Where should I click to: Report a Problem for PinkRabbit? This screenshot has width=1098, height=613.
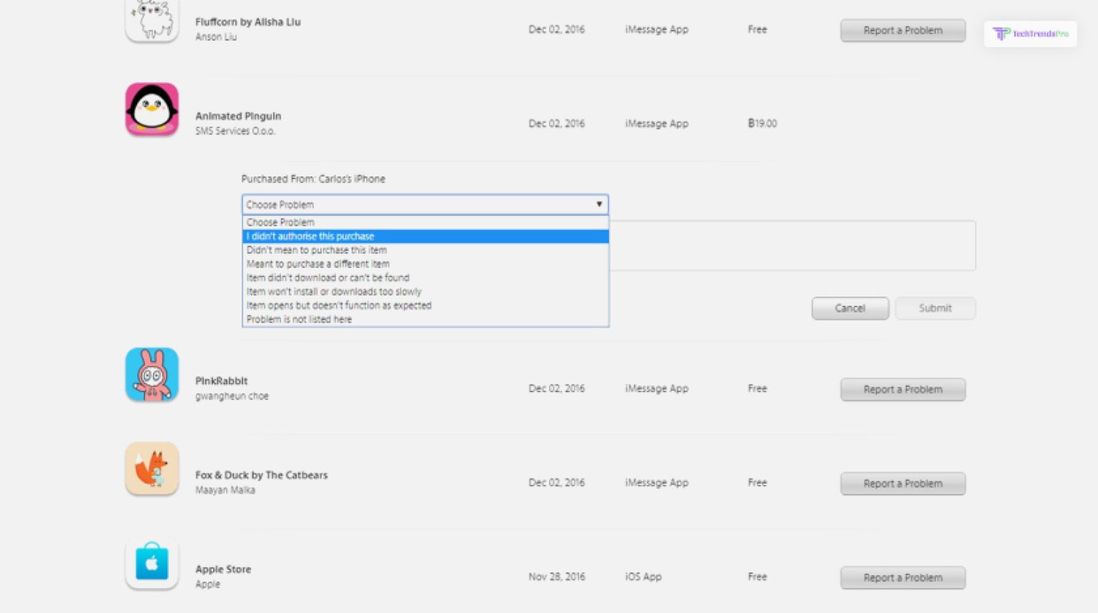[x=902, y=389]
